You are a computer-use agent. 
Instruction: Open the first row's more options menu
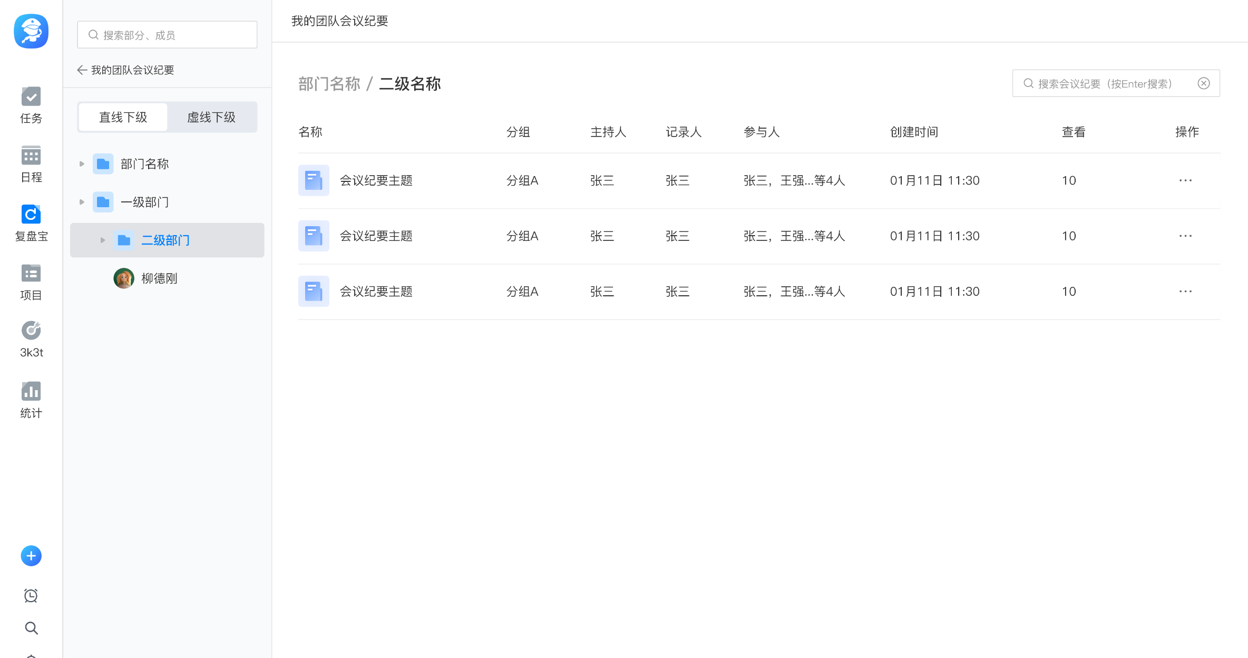1185,180
